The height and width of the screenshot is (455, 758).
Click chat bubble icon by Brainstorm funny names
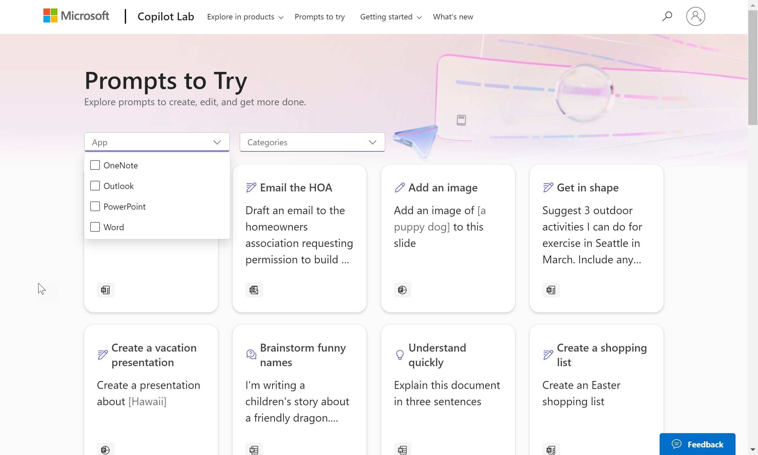(x=251, y=355)
